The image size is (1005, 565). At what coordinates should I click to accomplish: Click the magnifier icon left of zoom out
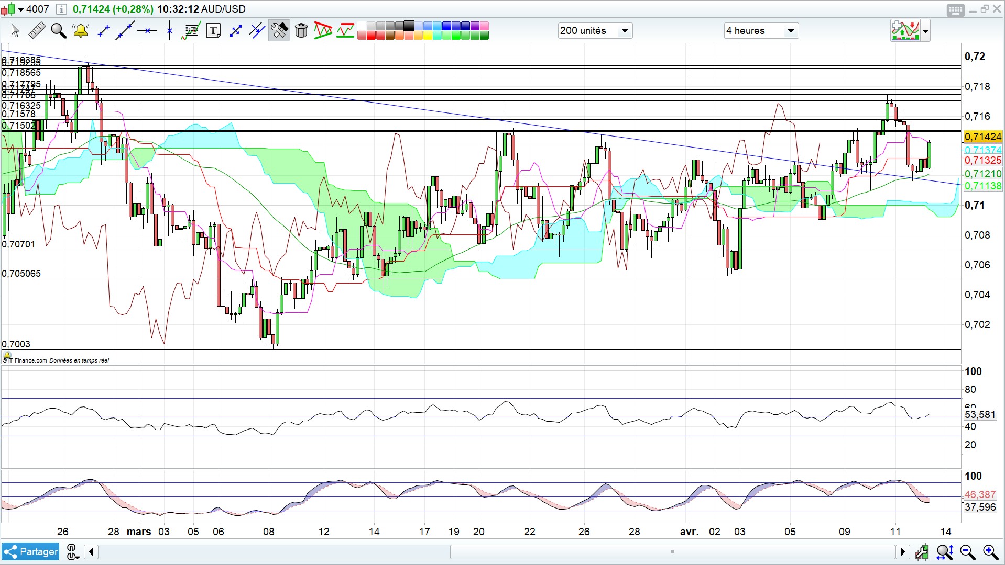945,552
